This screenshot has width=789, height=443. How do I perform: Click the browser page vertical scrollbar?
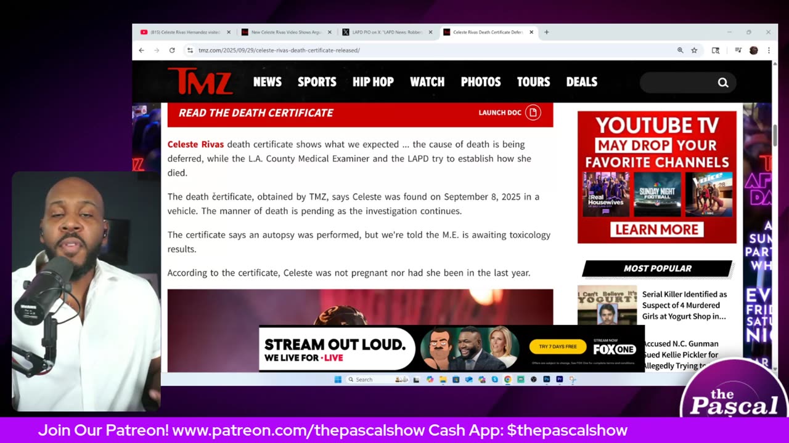[x=775, y=135]
